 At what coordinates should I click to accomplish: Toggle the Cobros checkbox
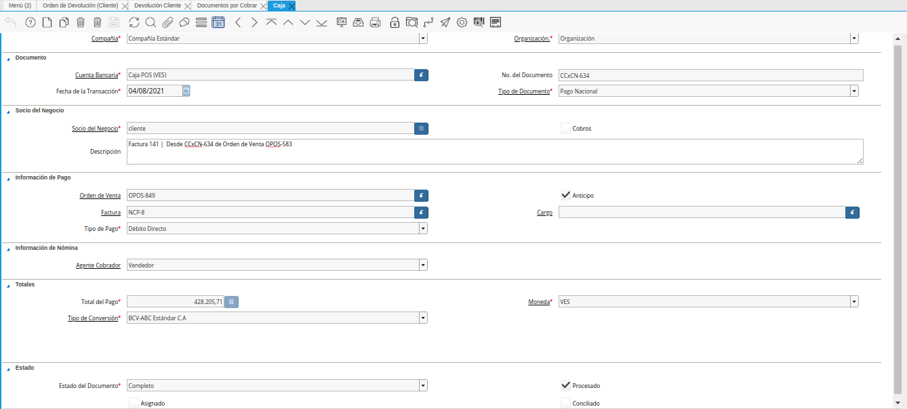coord(566,128)
